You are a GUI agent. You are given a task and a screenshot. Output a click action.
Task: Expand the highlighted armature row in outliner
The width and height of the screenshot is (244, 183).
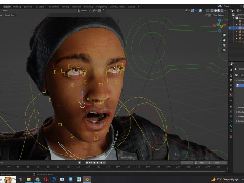point(237,28)
